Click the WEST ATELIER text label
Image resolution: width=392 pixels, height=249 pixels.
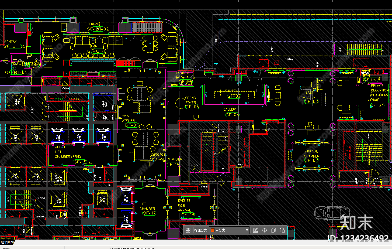coord(128,118)
